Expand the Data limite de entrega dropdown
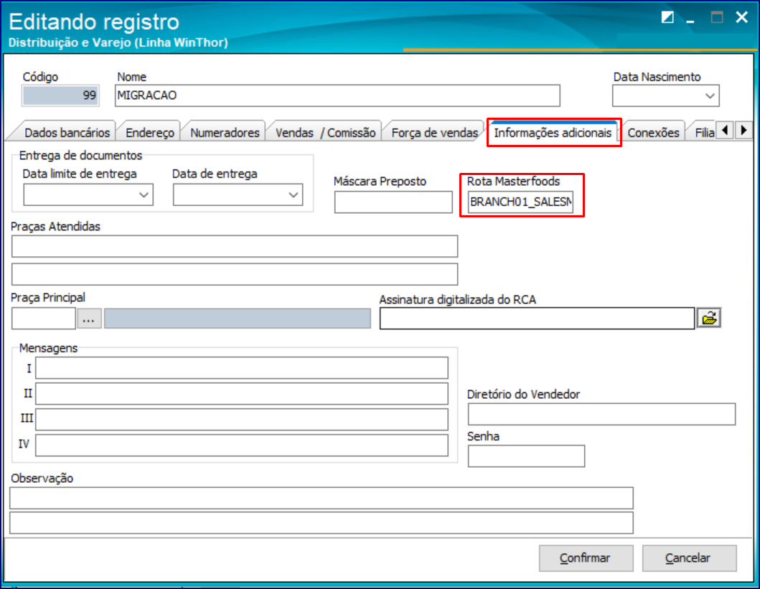 coord(144,194)
